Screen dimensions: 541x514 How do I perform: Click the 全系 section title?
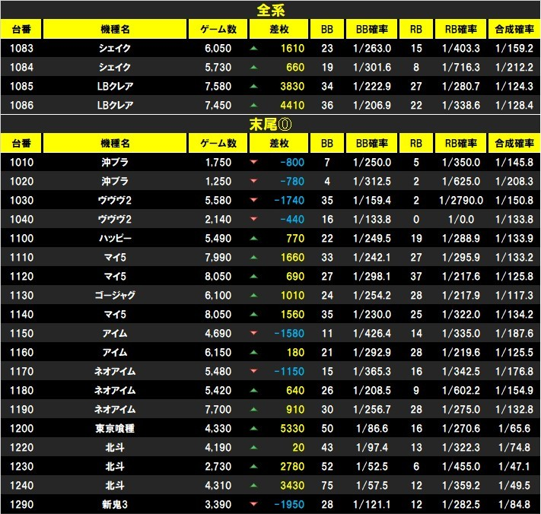(x=271, y=11)
